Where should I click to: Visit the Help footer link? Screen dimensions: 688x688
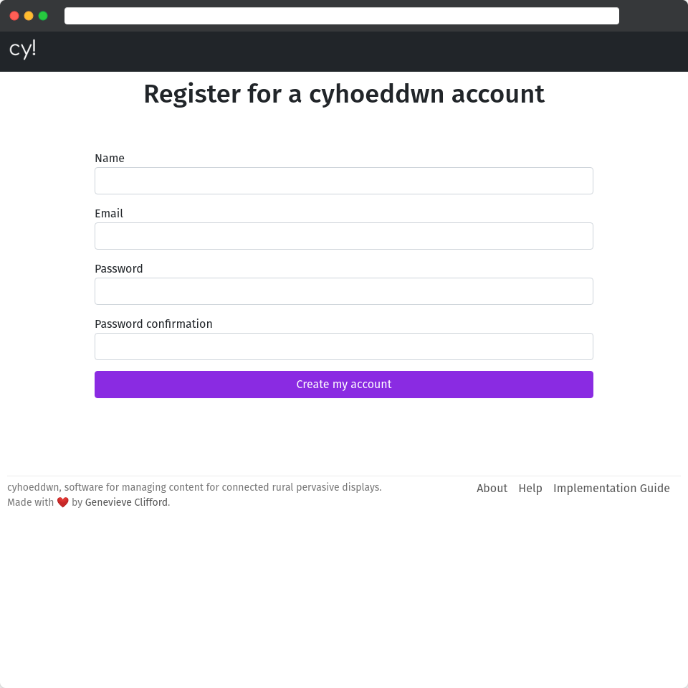click(x=530, y=488)
